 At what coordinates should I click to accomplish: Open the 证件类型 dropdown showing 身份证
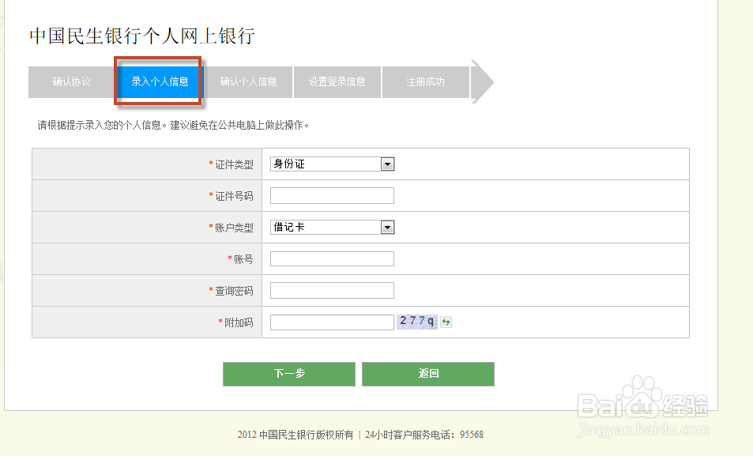point(332,164)
